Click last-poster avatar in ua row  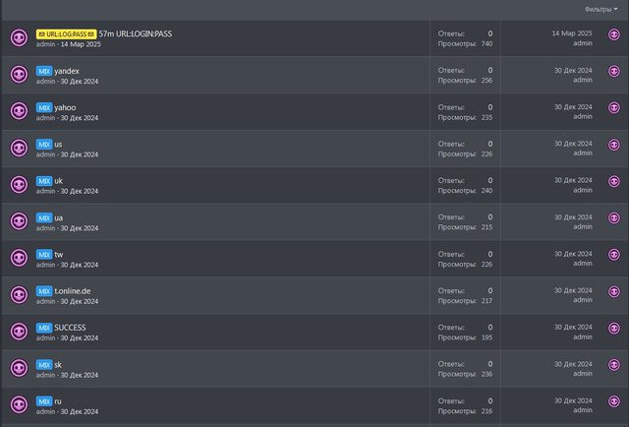[614, 222]
